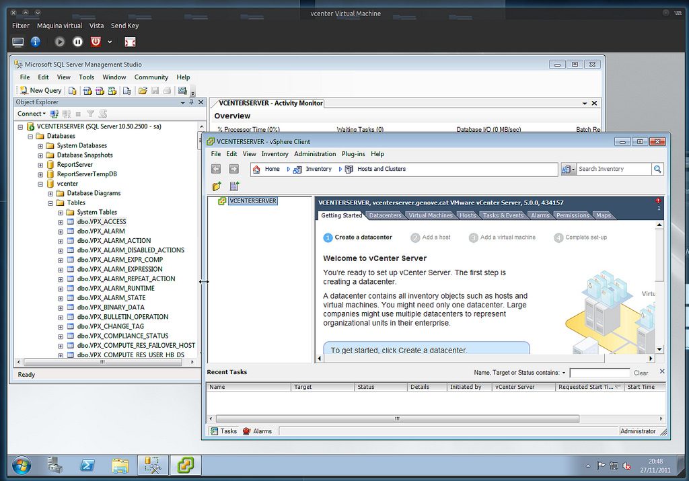Viewport: 689px width, 481px height.
Task: Click the Database Engine Query icon in SSMS toolbar
Action: point(73,91)
